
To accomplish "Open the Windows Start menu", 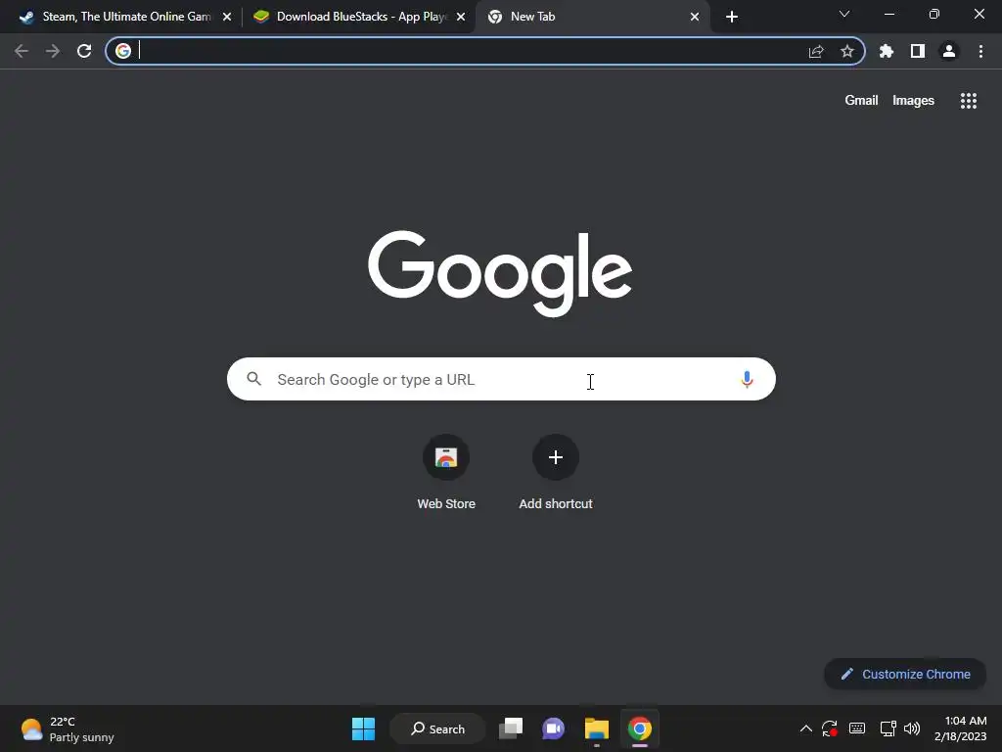I will coord(364,728).
